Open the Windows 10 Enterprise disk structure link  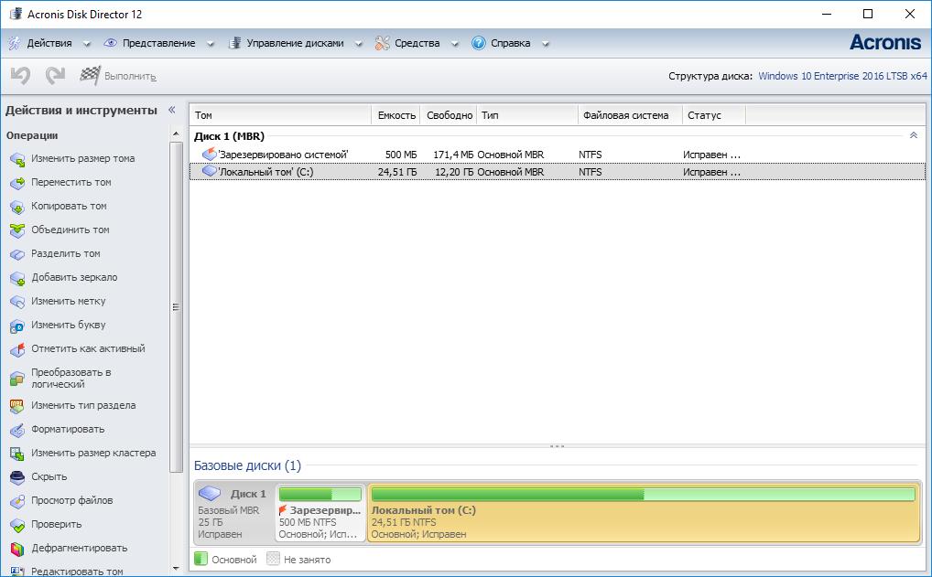842,77
